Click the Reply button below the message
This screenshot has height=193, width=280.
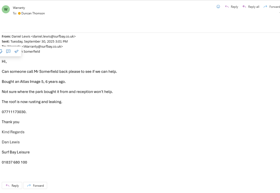pyautogui.click(x=12, y=186)
